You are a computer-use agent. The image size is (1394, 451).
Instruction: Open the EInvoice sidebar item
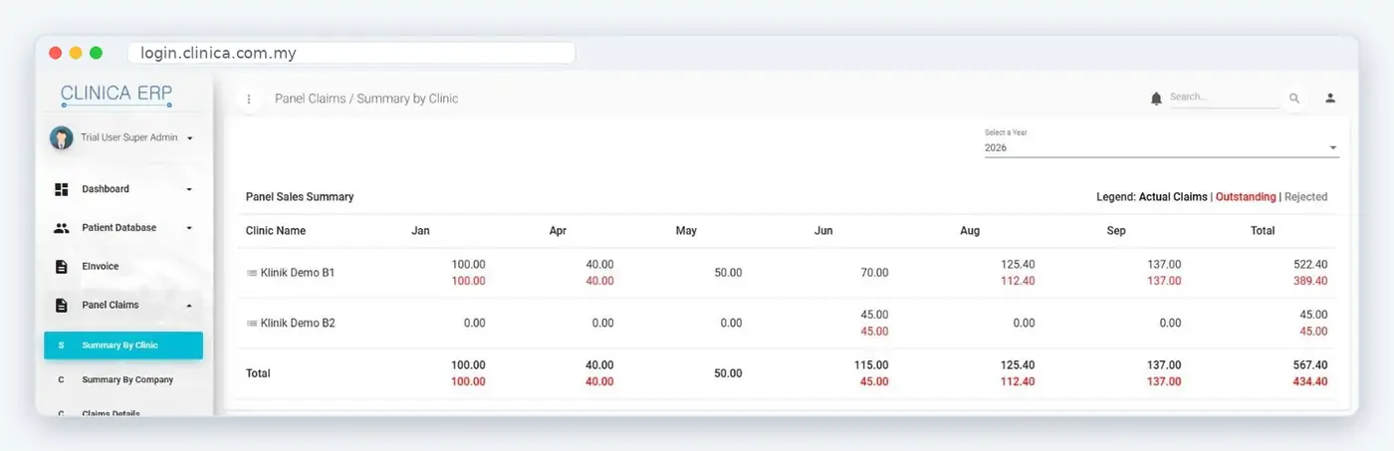pos(123,267)
